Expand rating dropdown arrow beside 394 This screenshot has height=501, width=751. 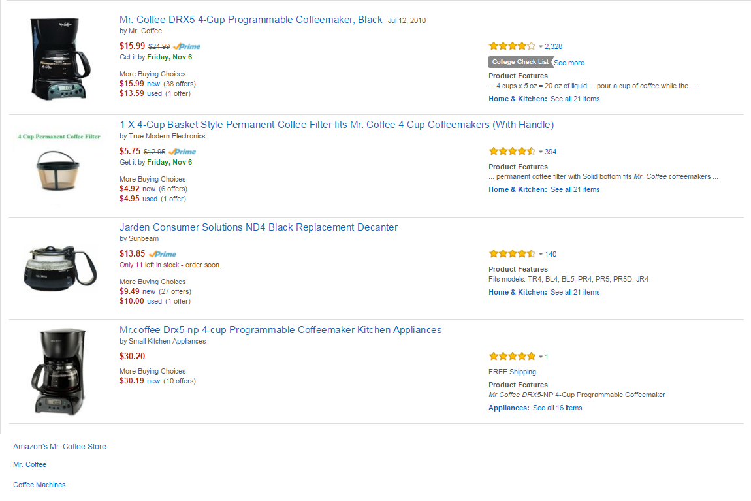point(541,152)
